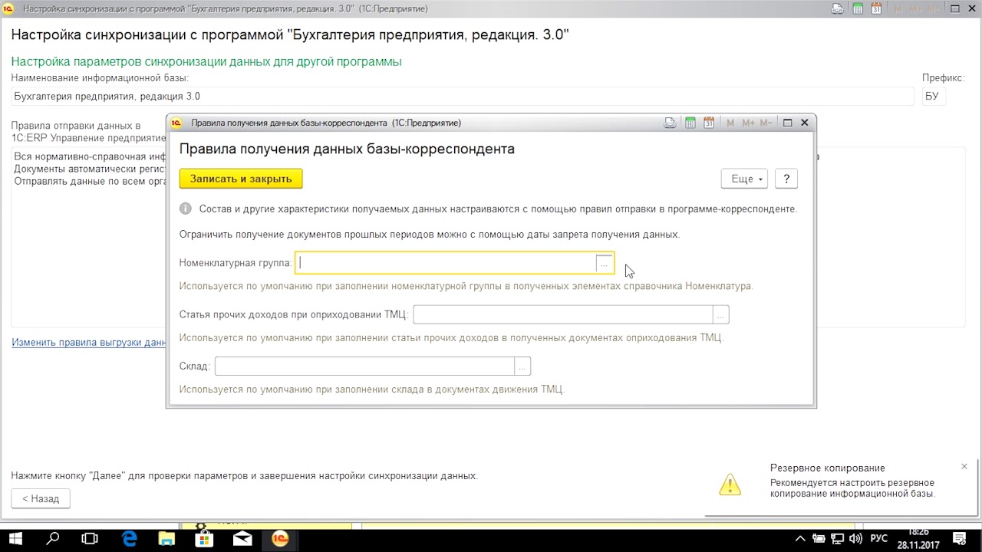The width and height of the screenshot is (982, 552).
Task: Click the Резервное копирование notification title
Action: click(x=828, y=468)
